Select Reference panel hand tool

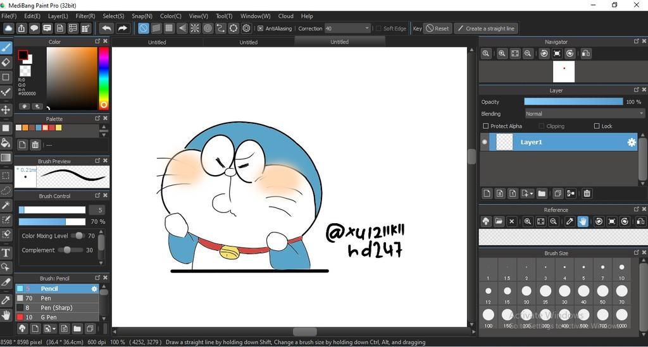(583, 221)
